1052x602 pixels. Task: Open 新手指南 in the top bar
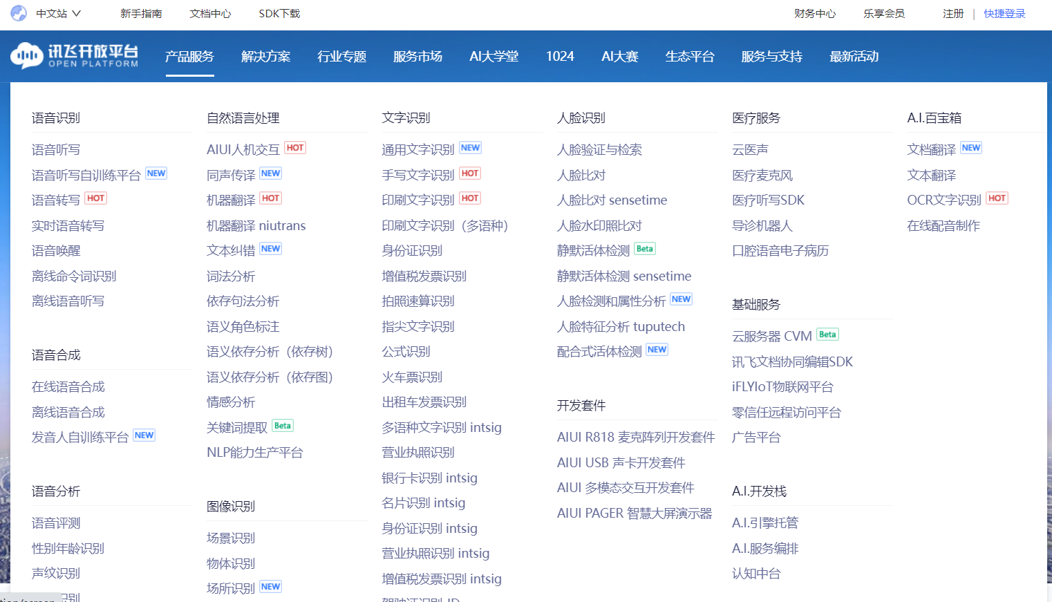pos(141,13)
